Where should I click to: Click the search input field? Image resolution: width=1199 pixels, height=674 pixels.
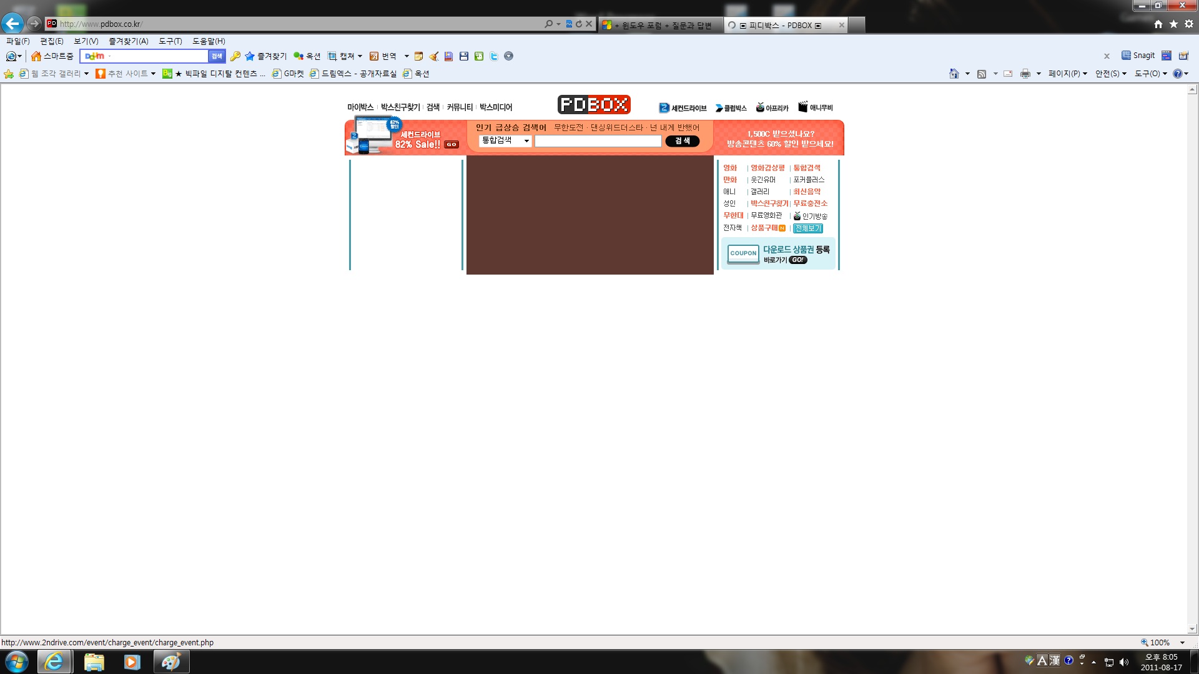click(599, 140)
